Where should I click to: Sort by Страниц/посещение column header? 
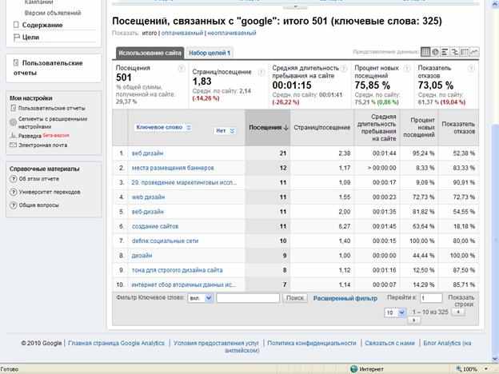[x=321, y=128]
